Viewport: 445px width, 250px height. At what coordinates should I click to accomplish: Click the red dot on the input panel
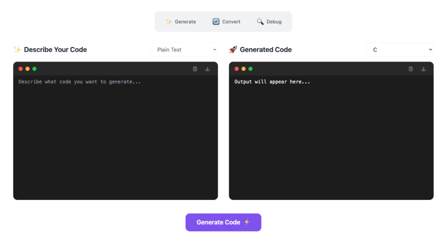click(x=21, y=69)
